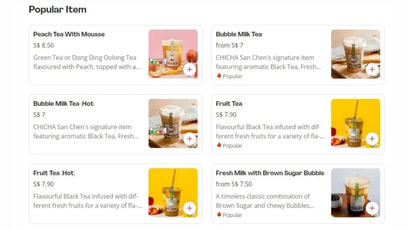Click flame Popular badge under Bubble Milk Tea
Image resolution: width=409 pixels, height=230 pixels.
(x=230, y=76)
